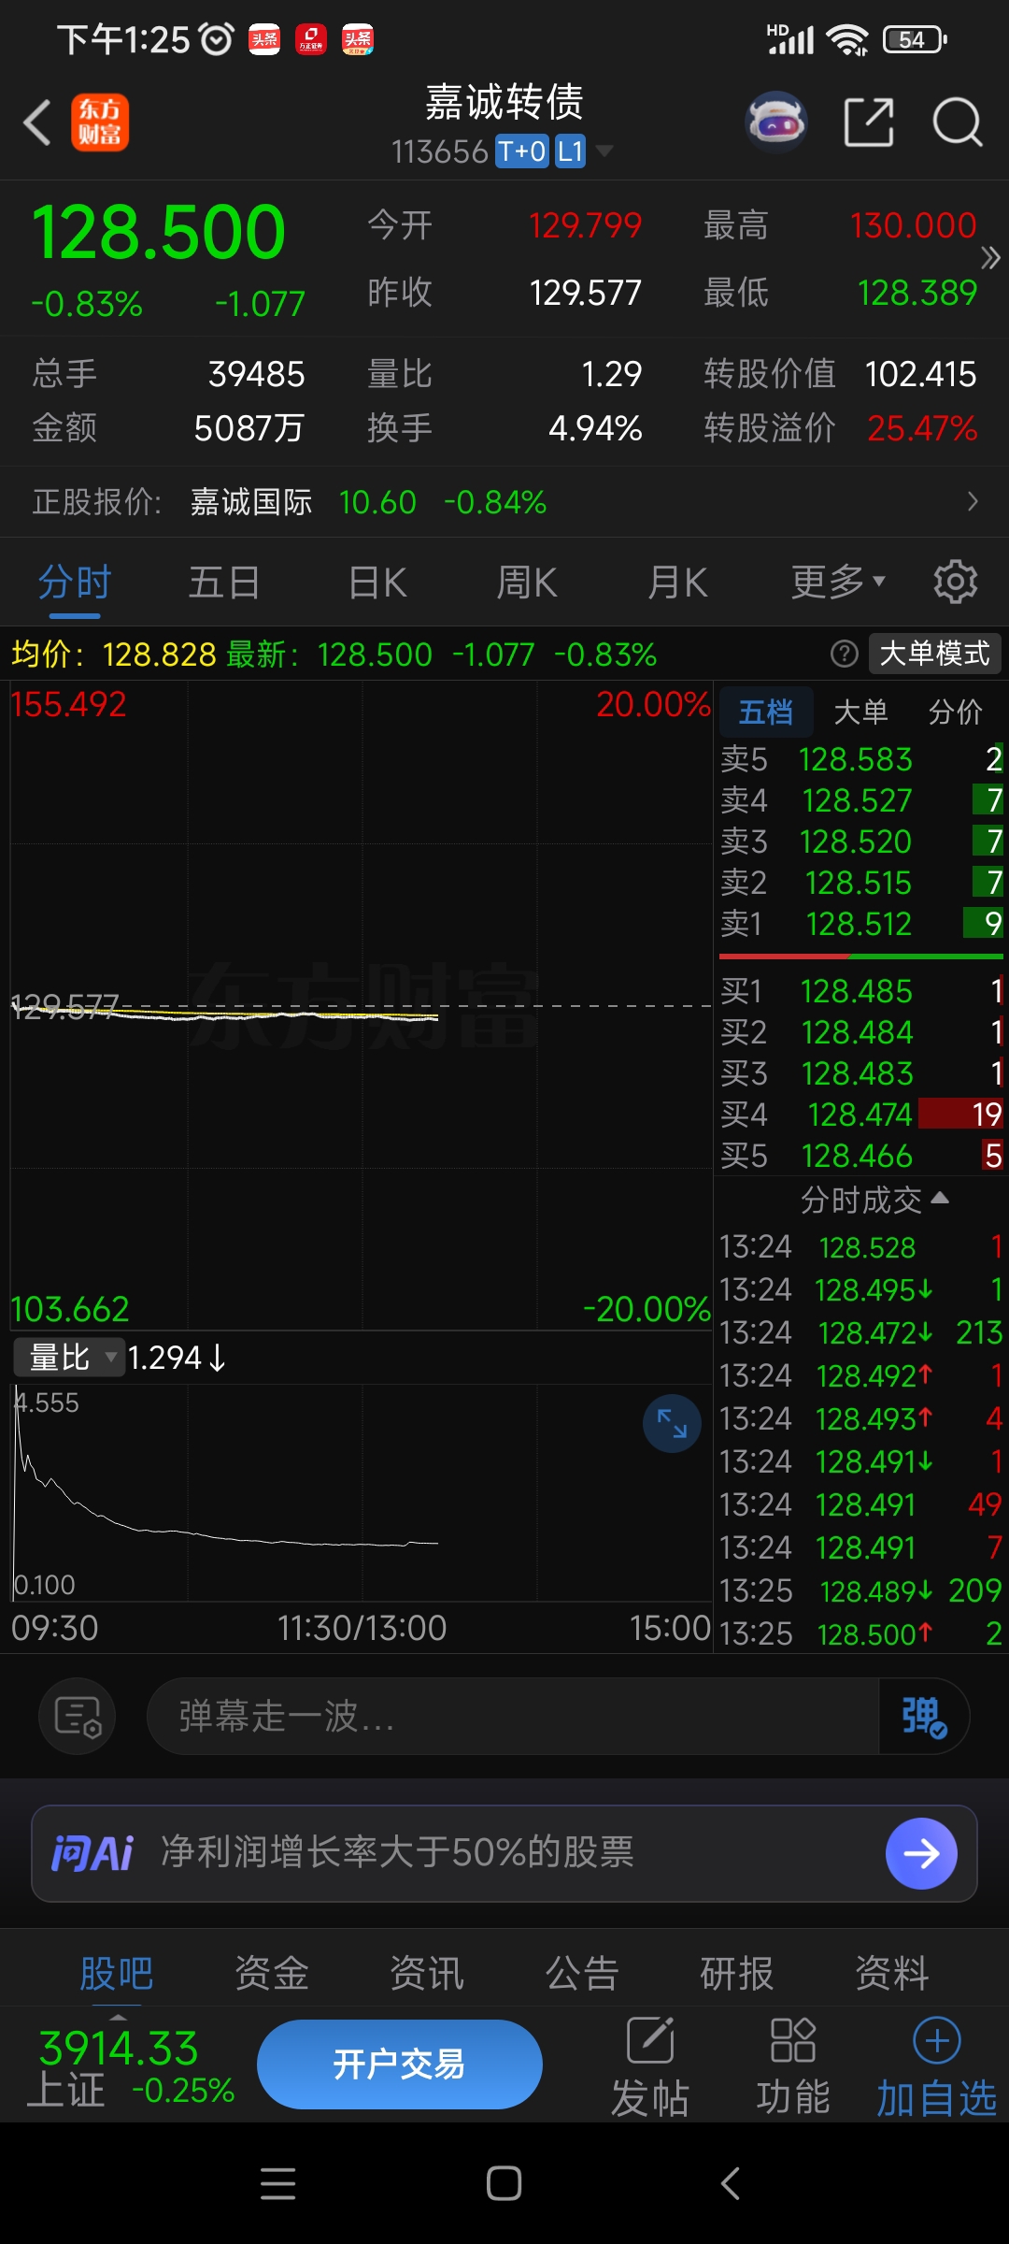The width and height of the screenshot is (1009, 2244).
Task: Select 卖1 price 128.512 row
Action: point(860,924)
